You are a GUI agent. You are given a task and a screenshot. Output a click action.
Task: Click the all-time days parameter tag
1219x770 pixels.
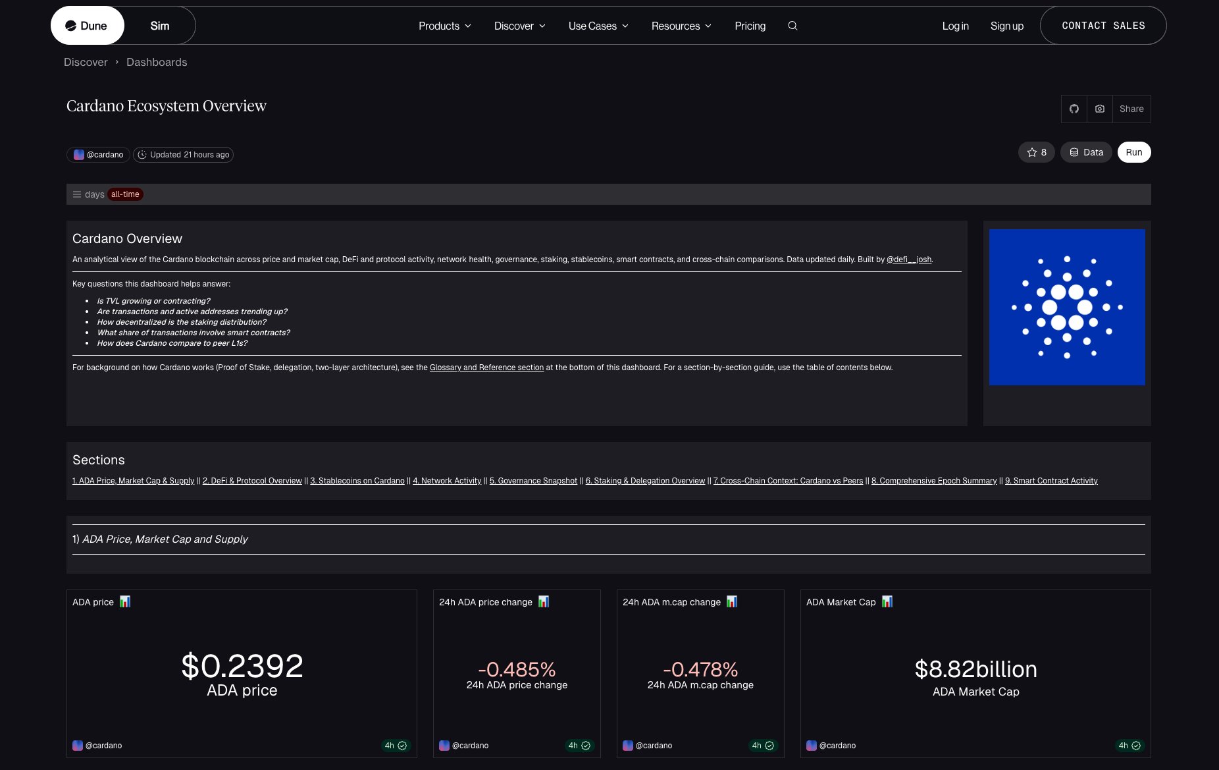click(125, 194)
